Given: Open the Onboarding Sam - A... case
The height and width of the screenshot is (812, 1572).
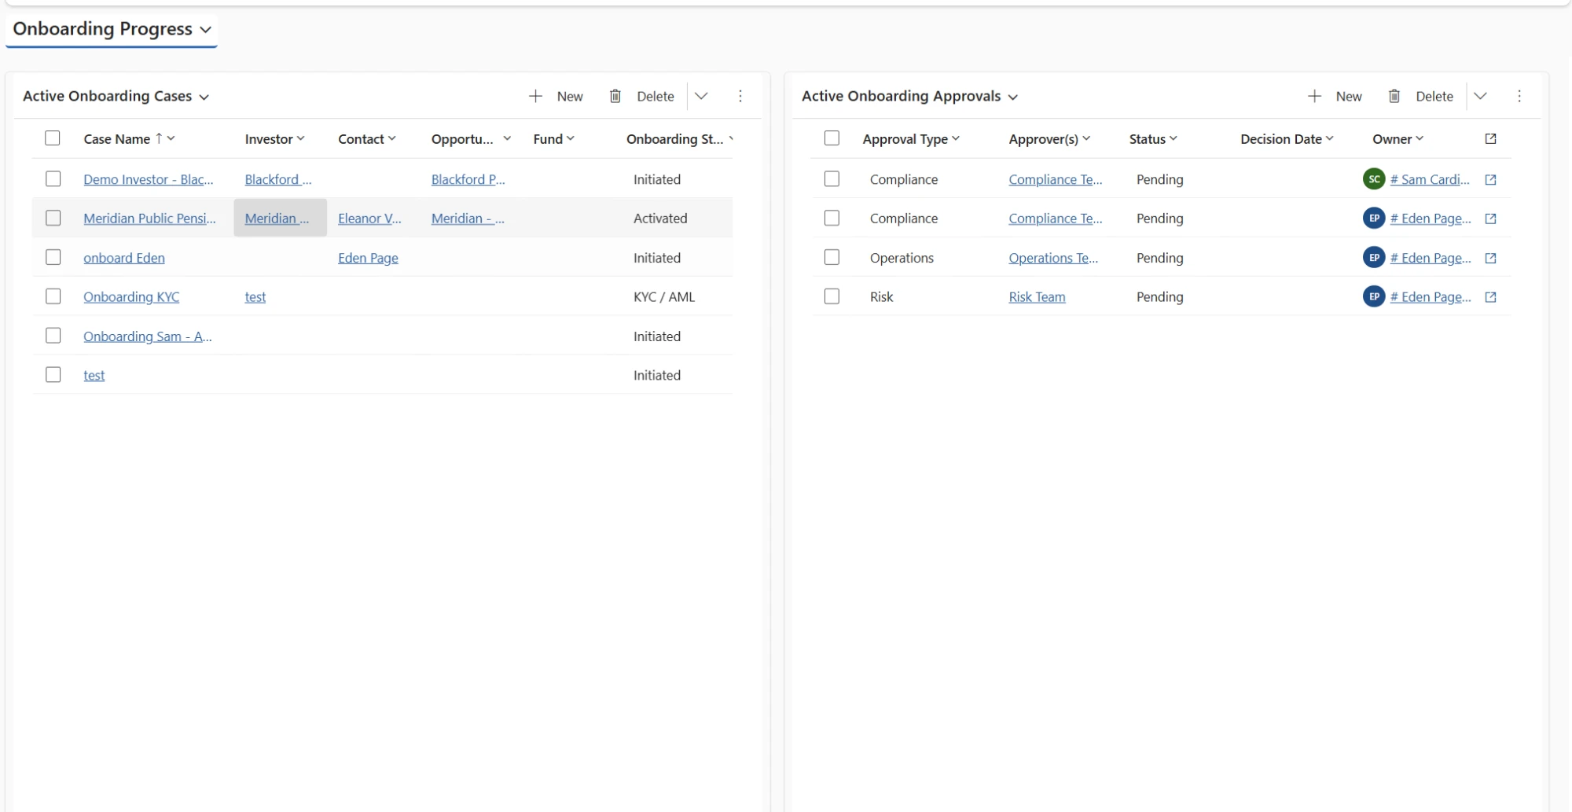Looking at the screenshot, I should [x=148, y=336].
